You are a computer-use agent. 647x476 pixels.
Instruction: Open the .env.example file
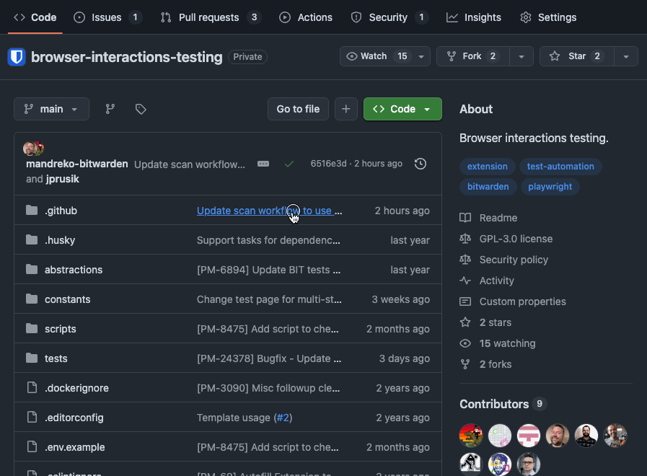[x=75, y=447]
